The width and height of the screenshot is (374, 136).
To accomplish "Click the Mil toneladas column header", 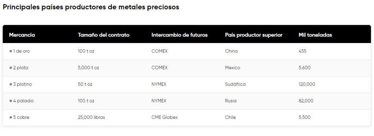I will 315,35.
